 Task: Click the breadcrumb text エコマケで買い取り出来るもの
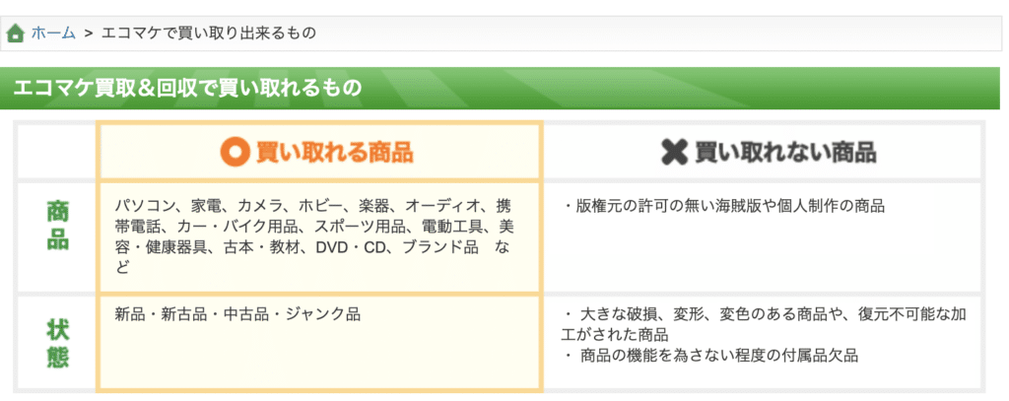209,33
